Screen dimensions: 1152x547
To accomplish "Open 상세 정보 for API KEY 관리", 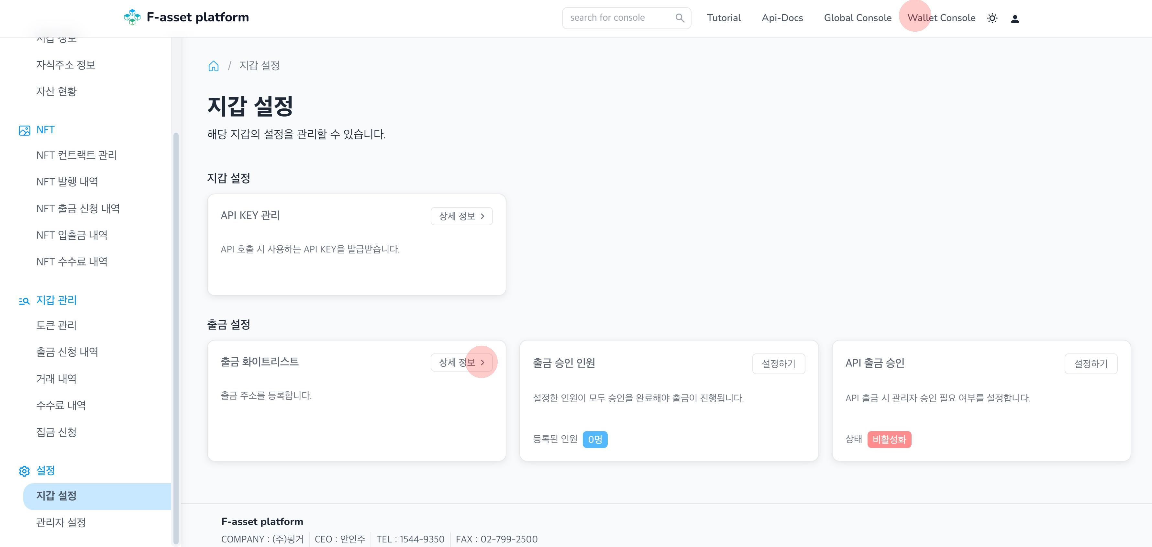I will [461, 216].
